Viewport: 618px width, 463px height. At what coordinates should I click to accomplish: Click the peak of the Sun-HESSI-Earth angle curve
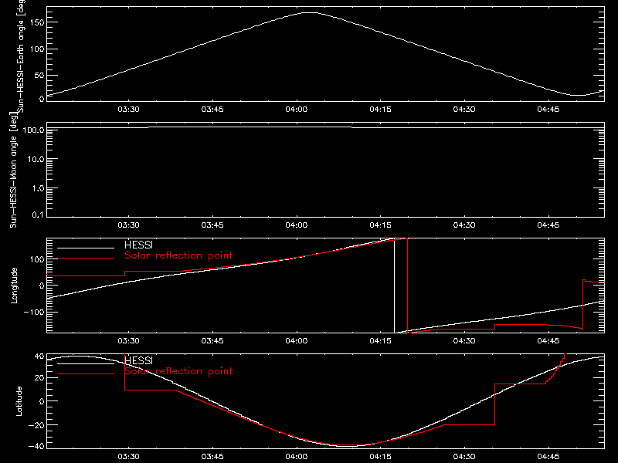tap(311, 13)
